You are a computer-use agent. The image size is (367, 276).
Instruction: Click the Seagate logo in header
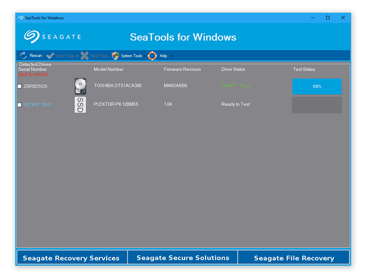[x=53, y=37]
